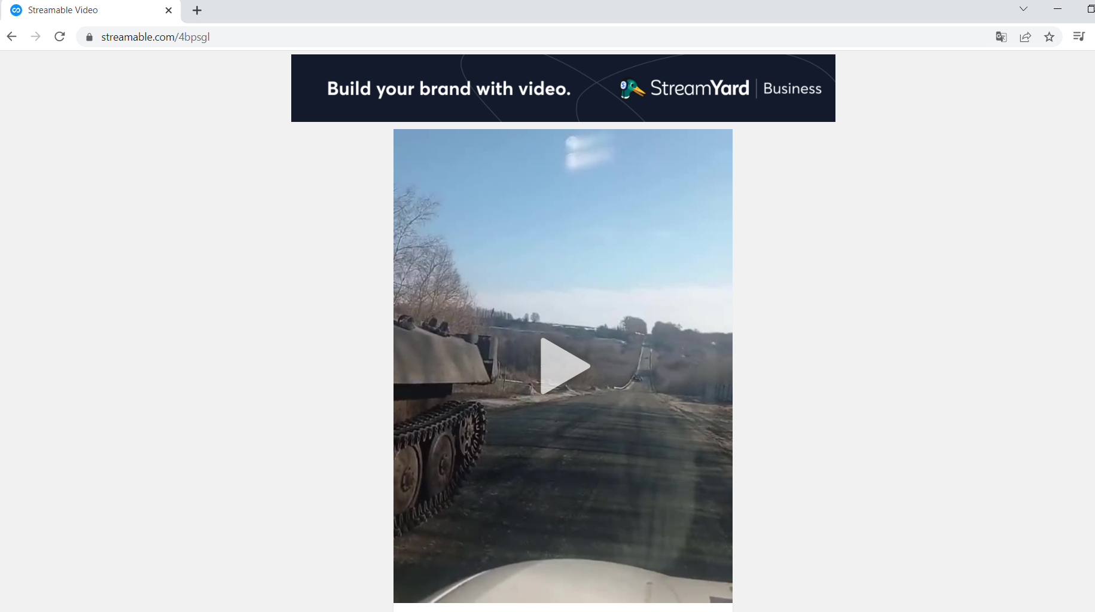1095x612 pixels.
Task: Reload the current page
Action: coord(59,36)
